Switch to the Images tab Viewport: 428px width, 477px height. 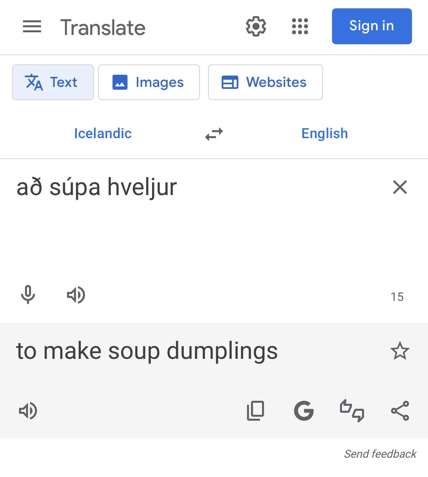[149, 82]
